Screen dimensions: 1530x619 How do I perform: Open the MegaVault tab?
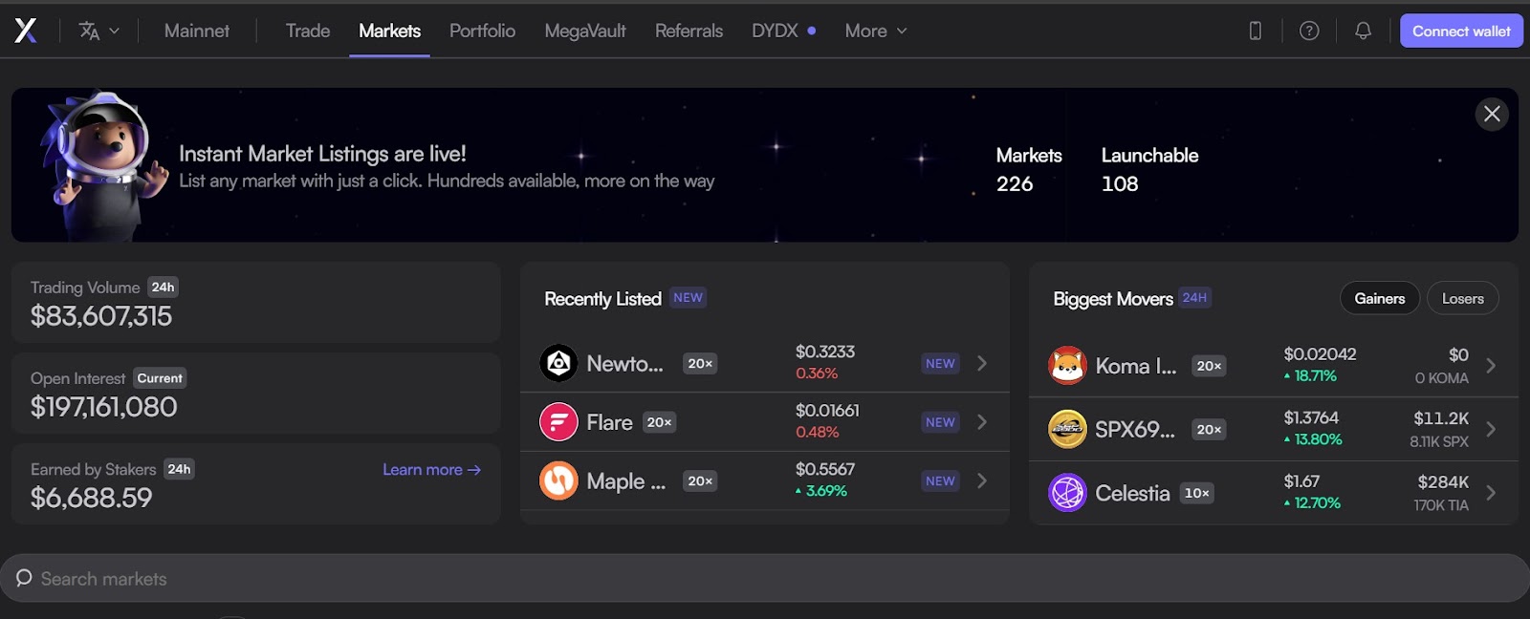point(585,31)
